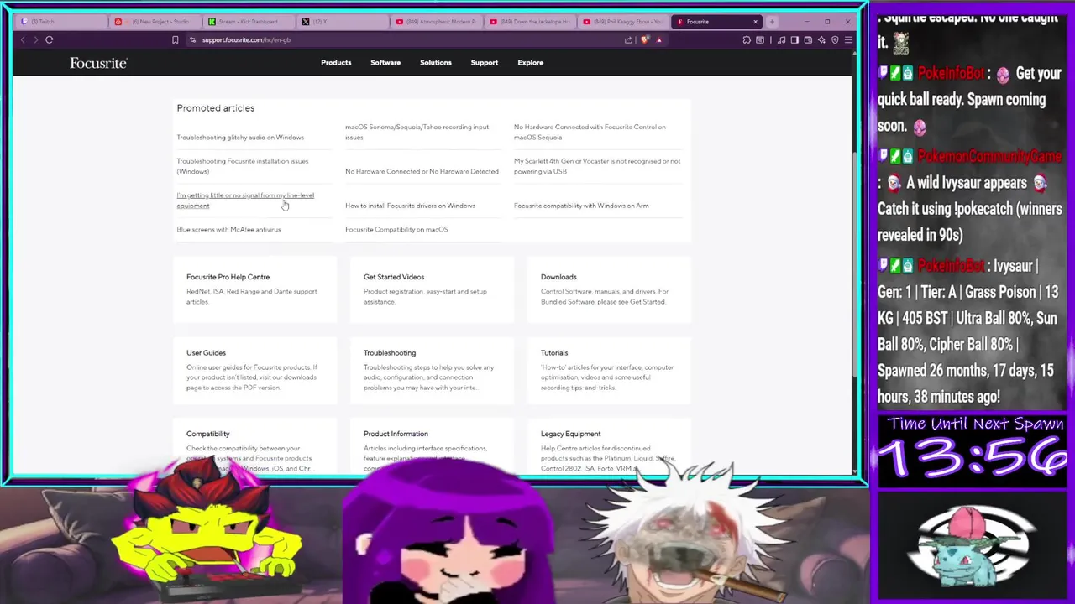Switch to the X tab
The width and height of the screenshot is (1075, 604).
click(342, 22)
